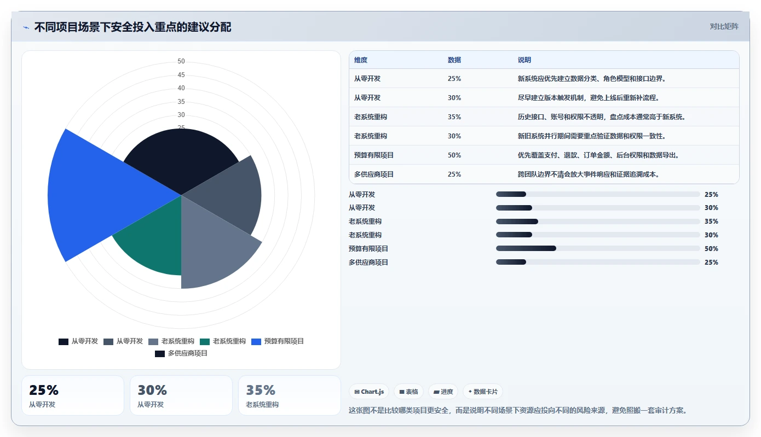Image resolution: width=761 pixels, height=437 pixels.
Task: Select the title 不同项目场景下安全投入重点的建议分配
Action: [133, 27]
